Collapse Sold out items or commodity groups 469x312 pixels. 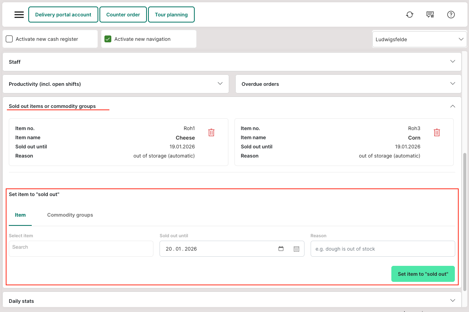click(453, 106)
